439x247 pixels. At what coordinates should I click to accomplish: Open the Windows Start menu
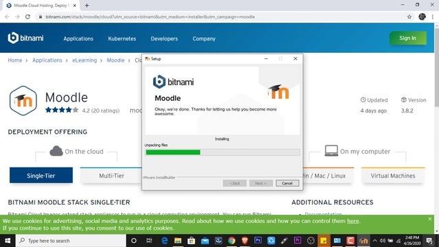8,241
